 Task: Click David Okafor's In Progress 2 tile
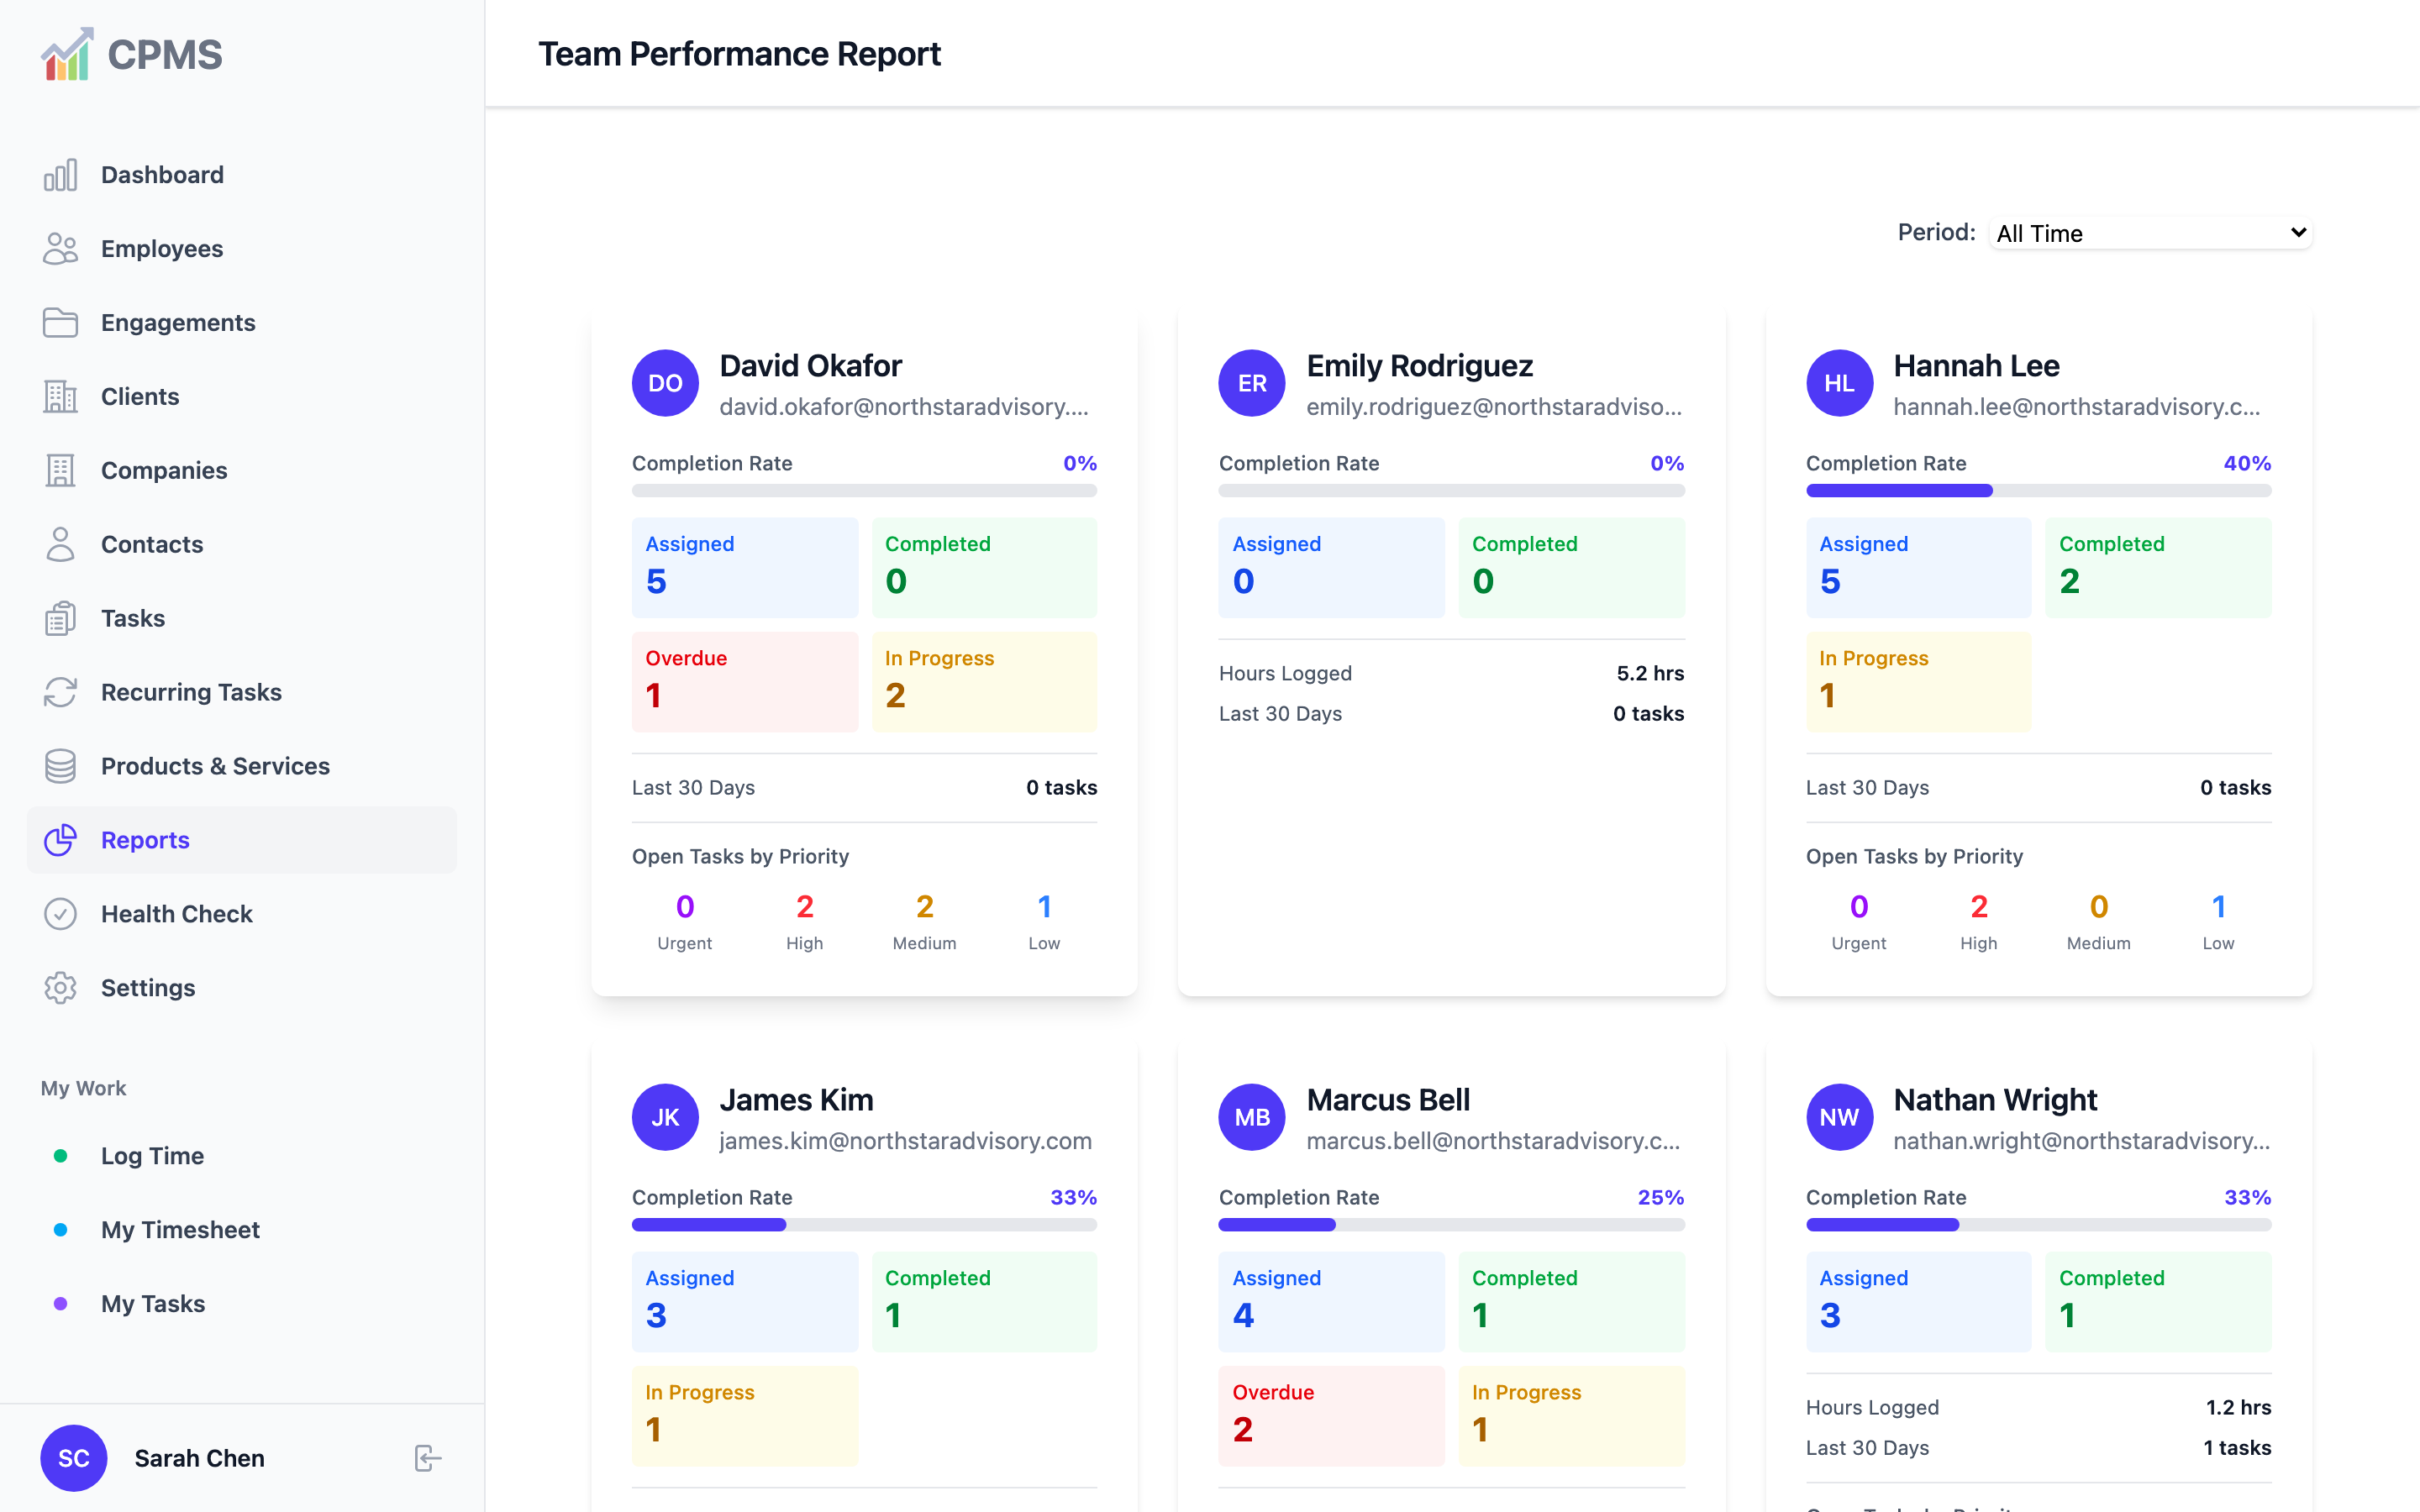984,682
